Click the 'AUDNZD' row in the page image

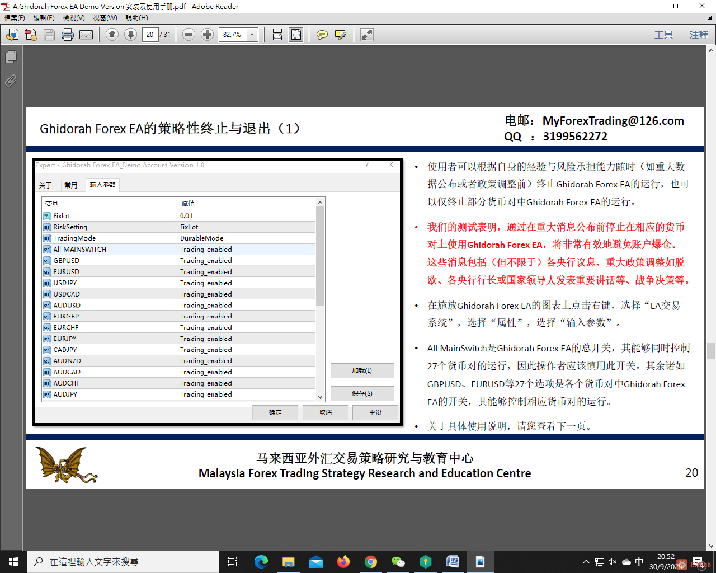(179, 361)
